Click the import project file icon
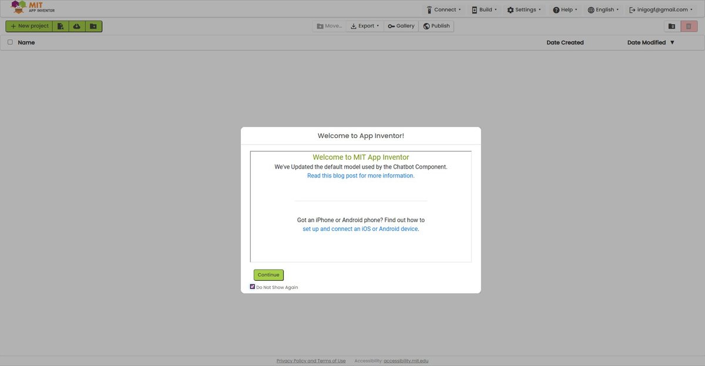 click(61, 26)
